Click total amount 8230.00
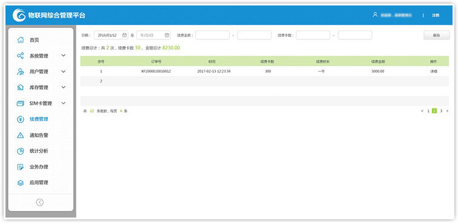 (171, 48)
